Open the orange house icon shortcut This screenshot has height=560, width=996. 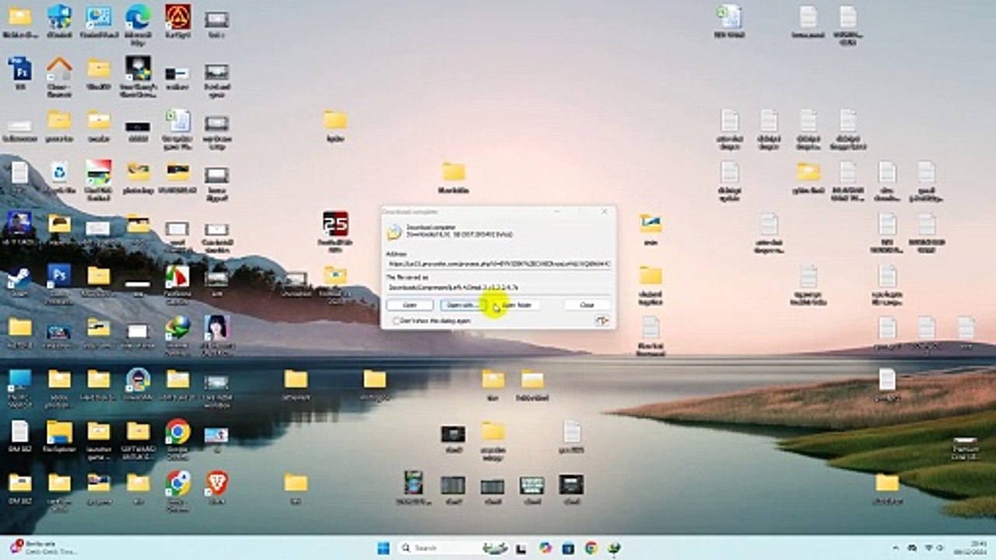pyautogui.click(x=58, y=68)
